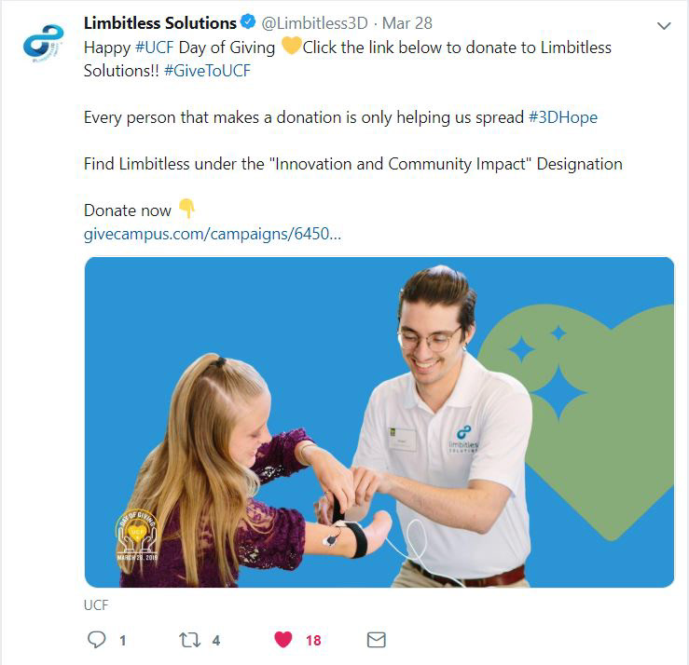Viewport: 689px width, 665px height.
Task: Follow the #GiveToUCF hashtag
Action: pyautogui.click(x=207, y=71)
